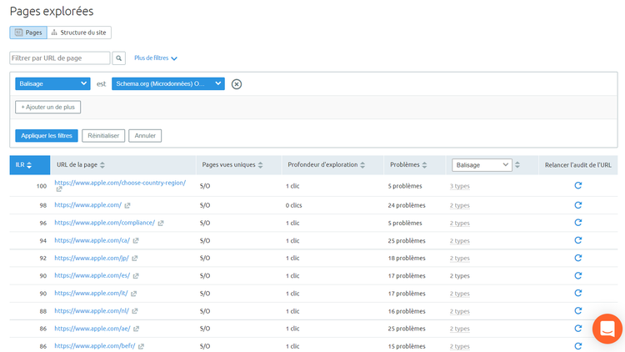Image resolution: width=625 pixels, height=352 pixels.
Task: Relaunch audit for the /it/ row
Action: click(578, 293)
